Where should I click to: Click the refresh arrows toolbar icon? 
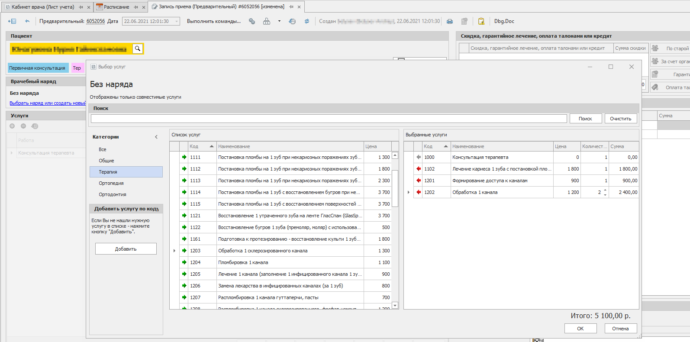coord(307,21)
